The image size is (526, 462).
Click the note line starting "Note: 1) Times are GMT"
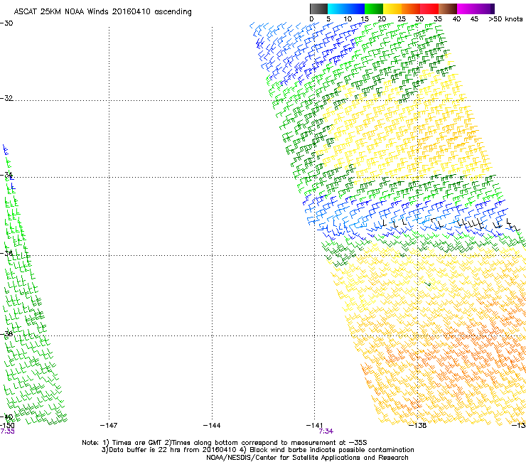[225, 443]
